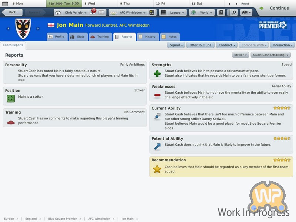Expand the Contract dropdown
Image resolution: width=296 pixels, height=222 pixels.
tap(227, 45)
